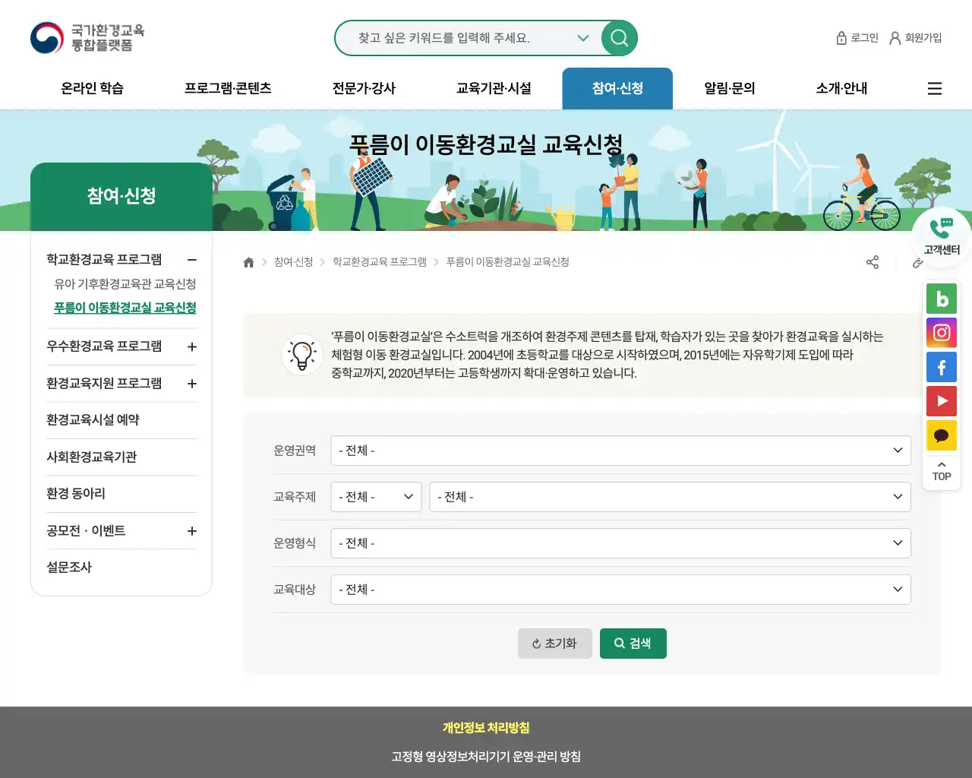Image resolution: width=972 pixels, height=778 pixels.
Task: Click the home icon in the breadcrumb
Action: pyautogui.click(x=248, y=262)
